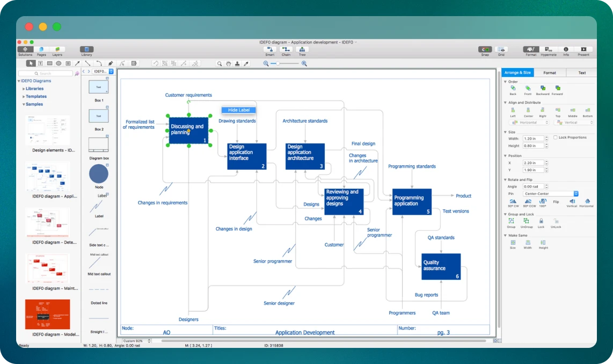Collapse the Align and Distribute section
The height and width of the screenshot is (364, 613).
point(505,103)
